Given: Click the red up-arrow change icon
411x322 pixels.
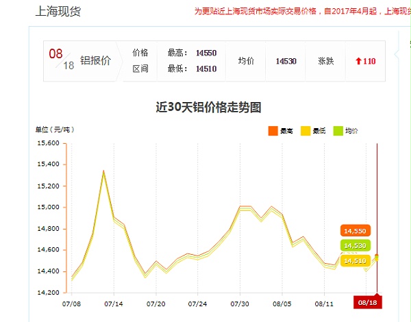Looking at the screenshot, I should [x=358, y=61].
